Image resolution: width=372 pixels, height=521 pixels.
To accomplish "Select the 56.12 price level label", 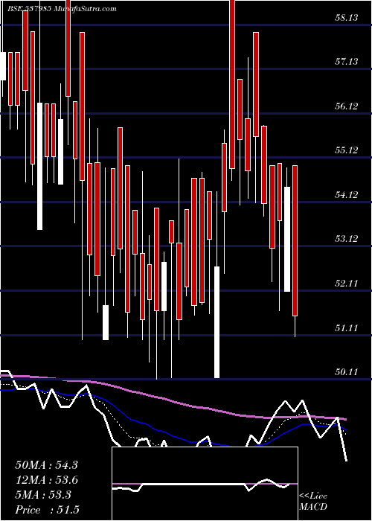I will pos(347,106).
